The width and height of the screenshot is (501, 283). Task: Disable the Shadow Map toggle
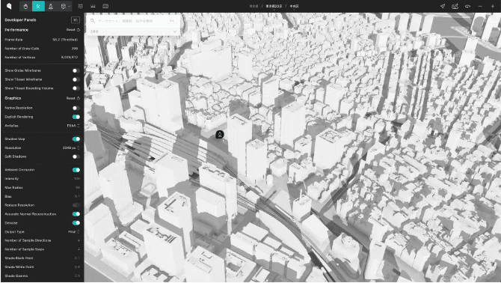coord(76,139)
